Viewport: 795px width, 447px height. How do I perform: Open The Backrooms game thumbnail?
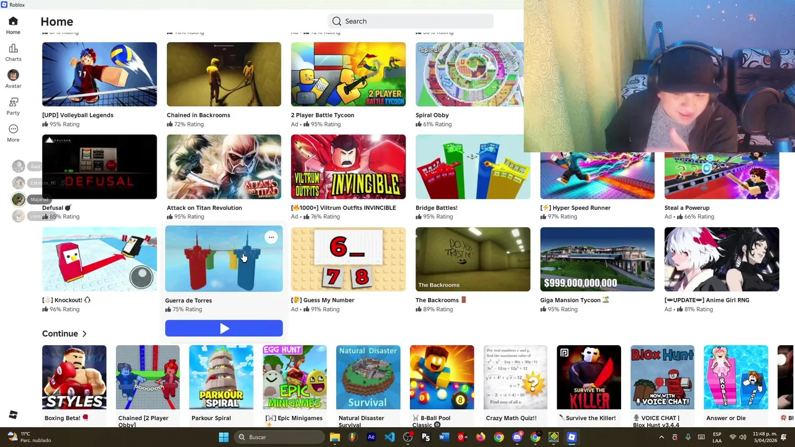[x=473, y=260]
